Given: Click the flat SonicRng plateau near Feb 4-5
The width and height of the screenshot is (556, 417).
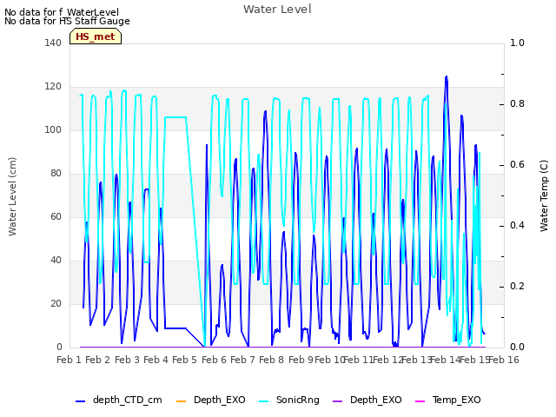Looking at the screenshot, I should point(175,117).
